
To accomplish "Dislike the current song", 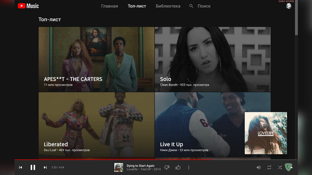I will tap(167, 168).
